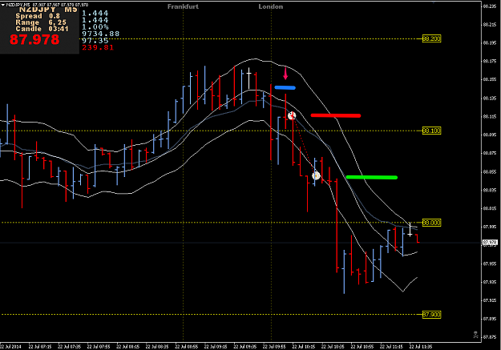Click the 22 Jul 07:15 time label
This screenshot has width=501, height=350.
click(40, 347)
